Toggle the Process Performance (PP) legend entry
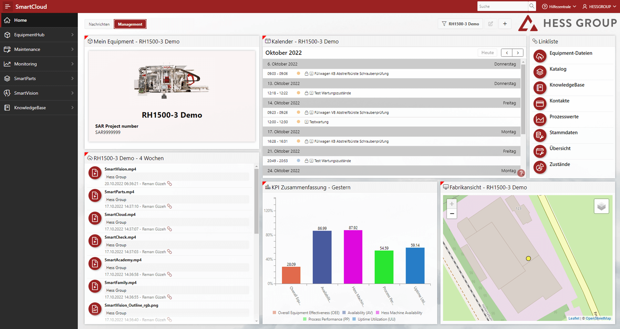Image resolution: width=620 pixels, height=329 pixels. [x=326, y=319]
